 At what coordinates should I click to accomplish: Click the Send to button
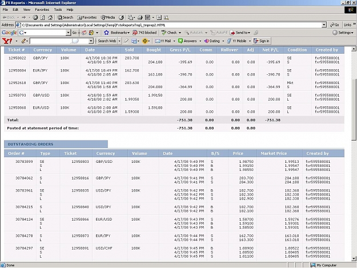(240, 33)
